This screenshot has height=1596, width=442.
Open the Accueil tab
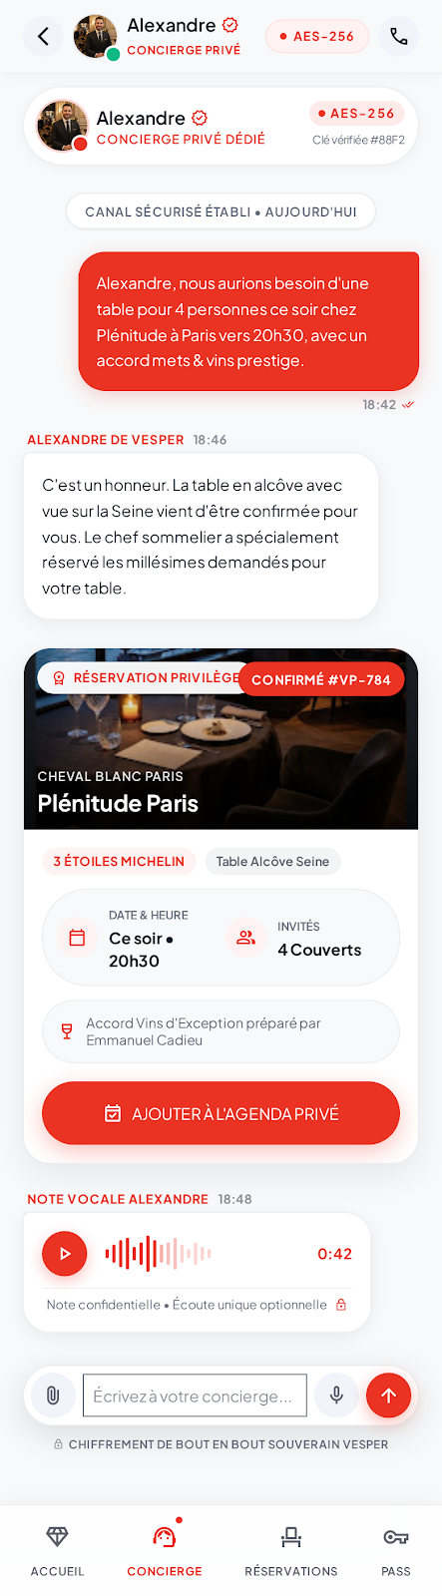(x=58, y=1551)
